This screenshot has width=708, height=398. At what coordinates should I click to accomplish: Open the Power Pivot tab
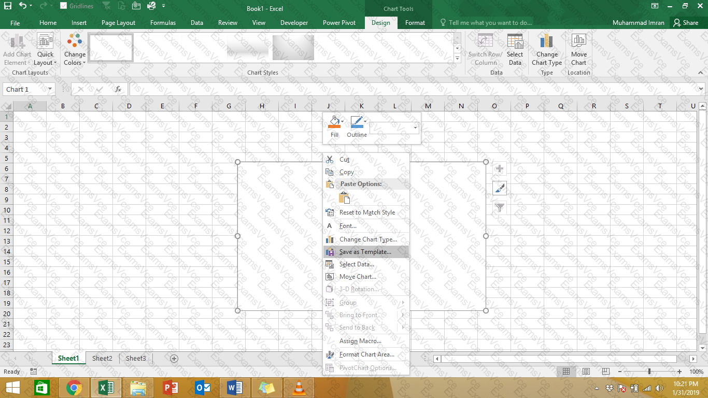[339, 23]
